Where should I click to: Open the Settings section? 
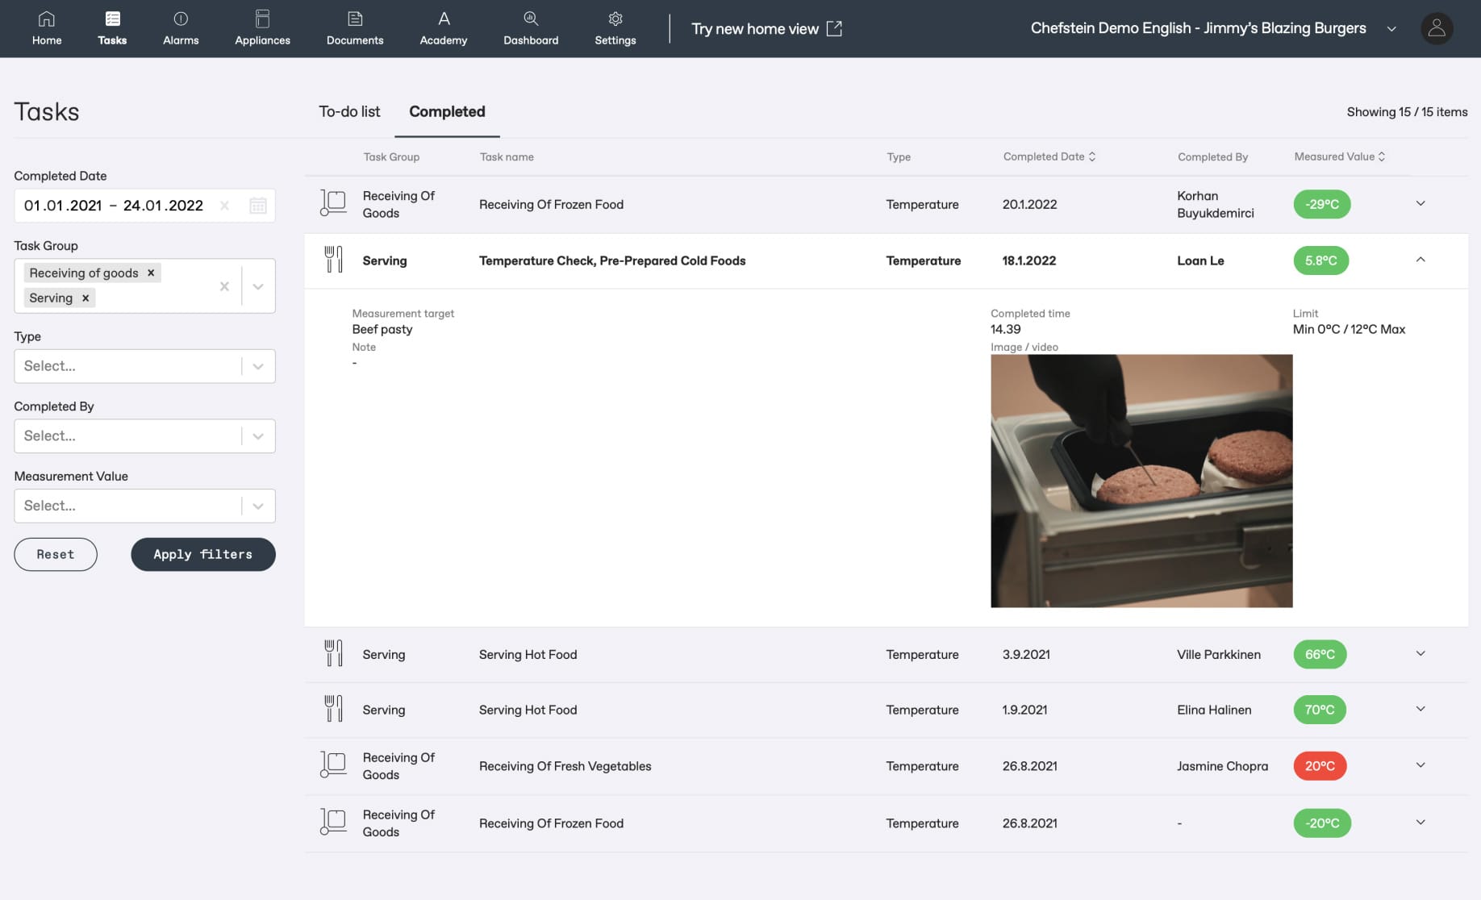[615, 28]
